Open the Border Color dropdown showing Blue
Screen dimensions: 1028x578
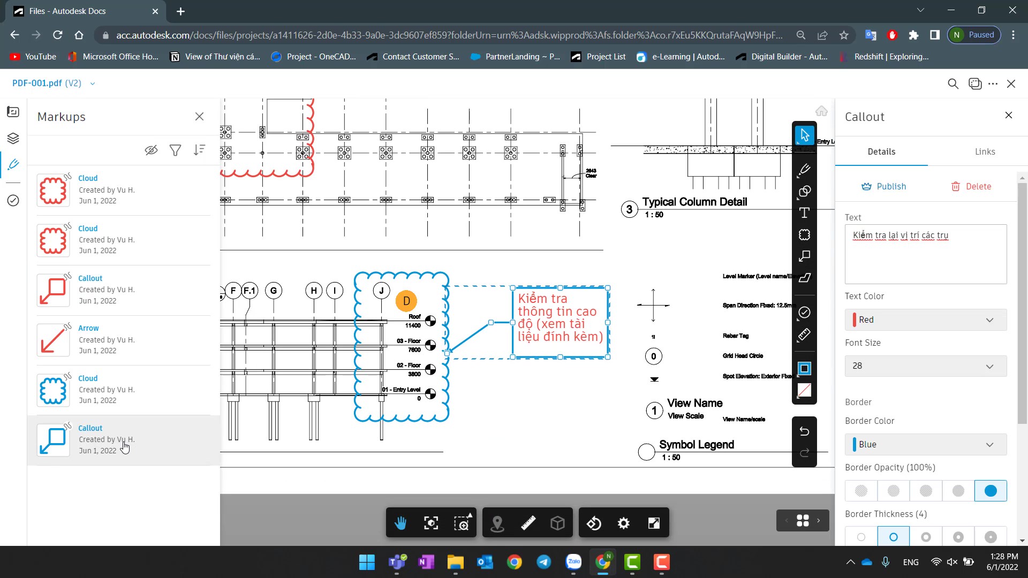pyautogui.click(x=926, y=444)
